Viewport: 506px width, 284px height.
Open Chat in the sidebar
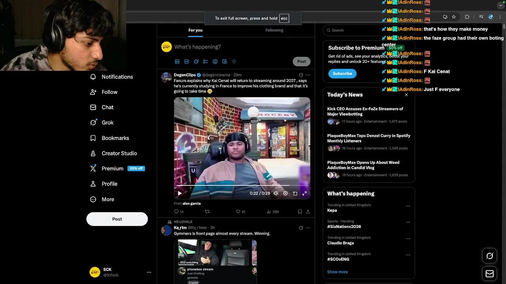click(102, 107)
